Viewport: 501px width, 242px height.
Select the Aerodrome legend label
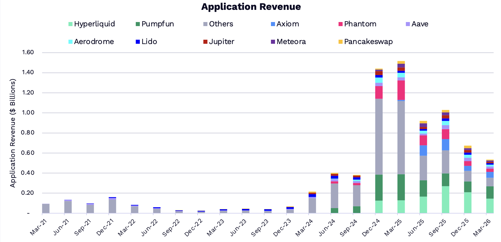[94, 42]
